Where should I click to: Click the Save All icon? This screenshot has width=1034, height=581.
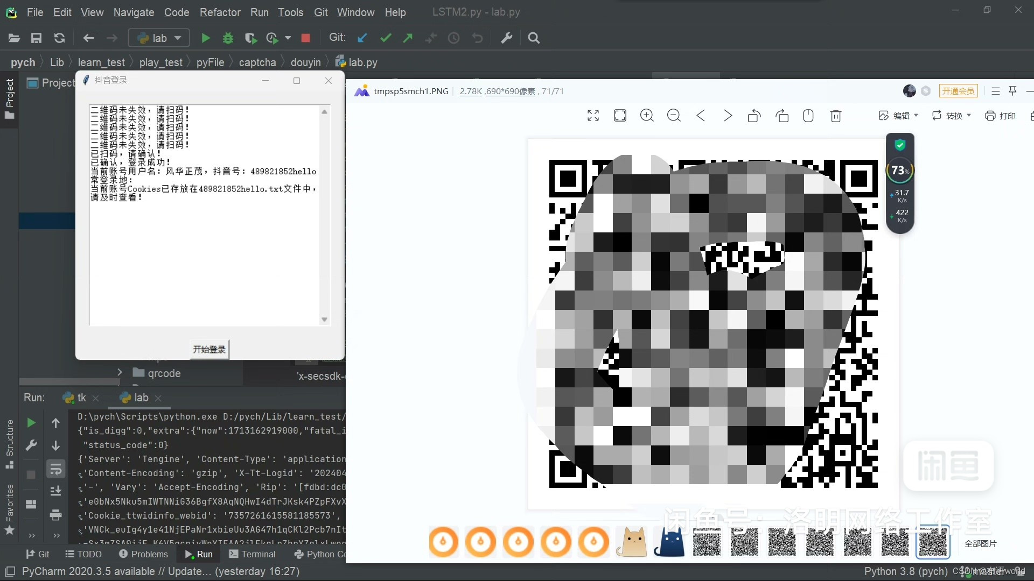tap(36, 38)
